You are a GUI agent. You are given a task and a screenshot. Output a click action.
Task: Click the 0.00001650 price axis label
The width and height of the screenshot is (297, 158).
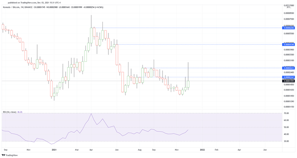pos(289,90)
